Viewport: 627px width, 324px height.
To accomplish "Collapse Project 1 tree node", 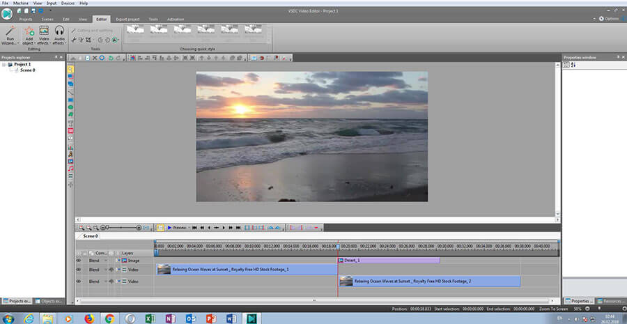I will pos(4,64).
